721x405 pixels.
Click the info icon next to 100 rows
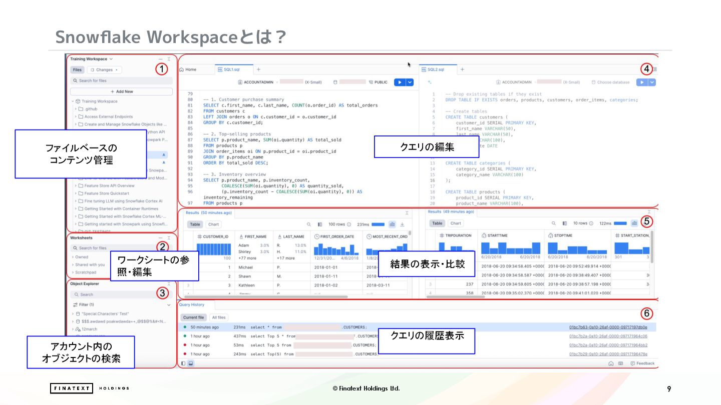click(x=349, y=224)
